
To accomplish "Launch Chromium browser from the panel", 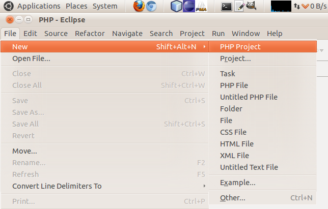I will [x=151, y=6].
